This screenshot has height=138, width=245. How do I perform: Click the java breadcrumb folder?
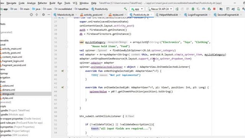(x=36, y=9)
